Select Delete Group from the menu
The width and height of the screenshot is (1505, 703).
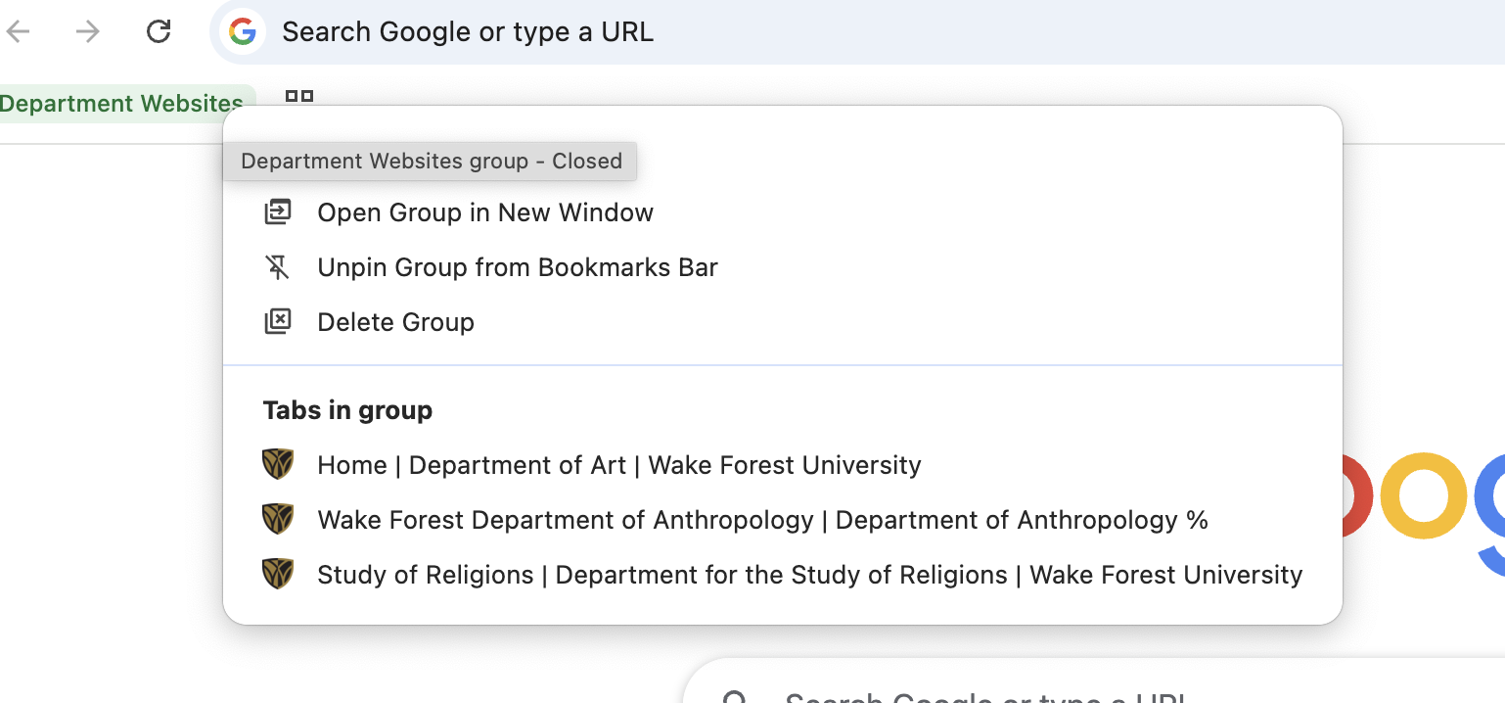pyautogui.click(x=395, y=321)
